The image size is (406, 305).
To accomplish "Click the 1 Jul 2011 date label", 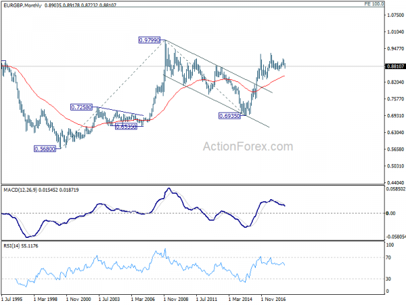I will (206, 299).
